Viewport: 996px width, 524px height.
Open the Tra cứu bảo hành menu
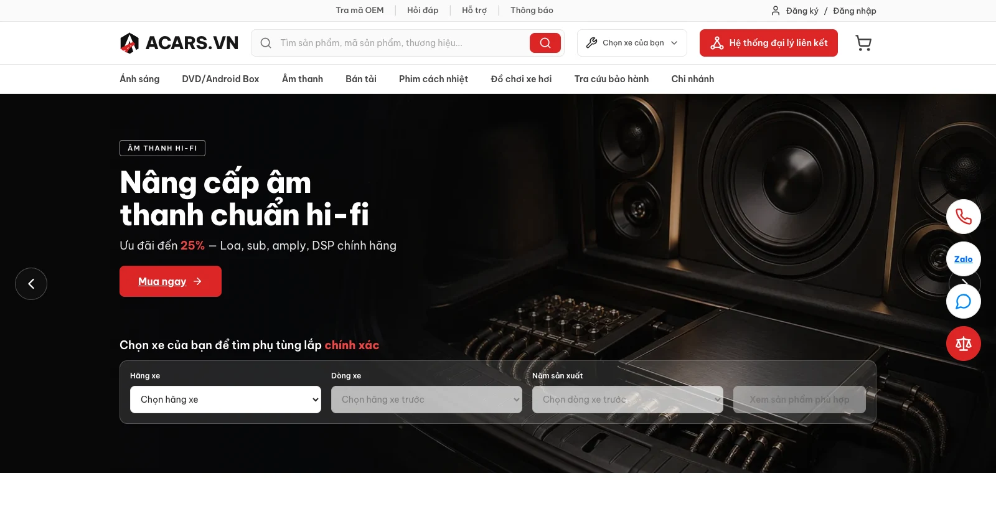(611, 79)
